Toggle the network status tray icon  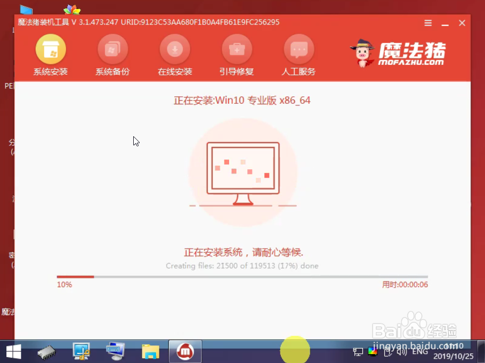click(x=358, y=352)
